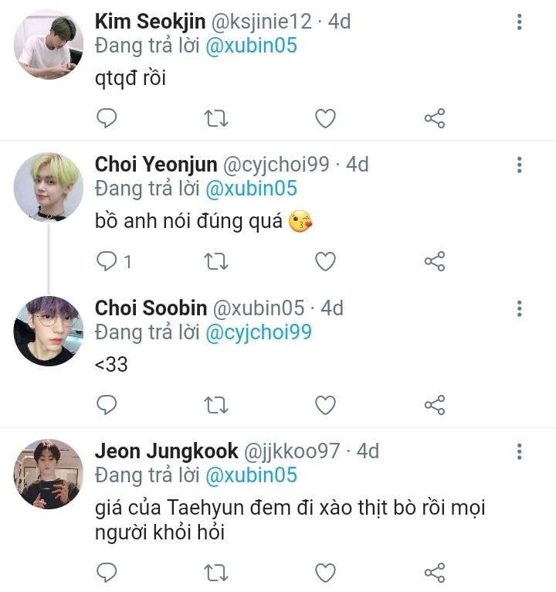Open more options on Kim Seokjin's tweet
Image resolution: width=556 pixels, height=592 pixels.
(520, 21)
